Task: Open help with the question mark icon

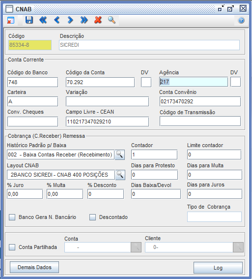Action: (241, 20)
